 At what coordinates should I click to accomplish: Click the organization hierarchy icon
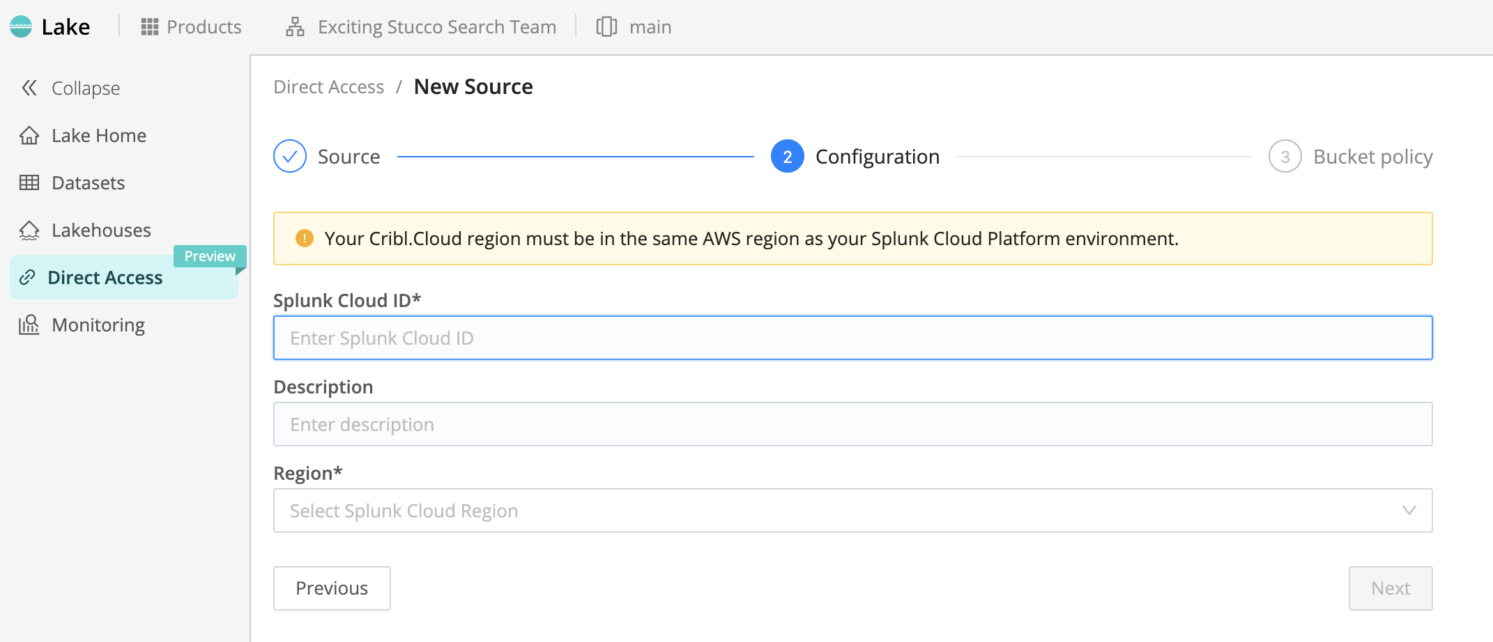(x=295, y=26)
